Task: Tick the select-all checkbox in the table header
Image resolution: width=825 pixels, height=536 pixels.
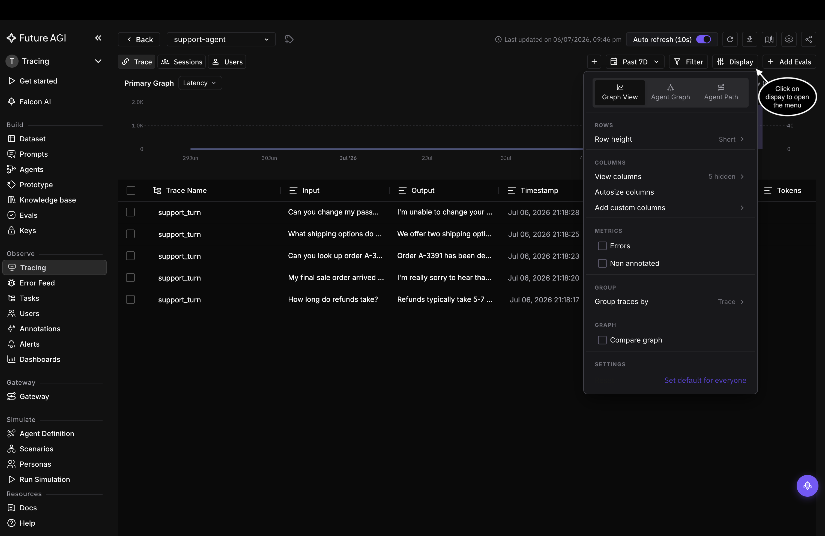Action: pos(131,190)
